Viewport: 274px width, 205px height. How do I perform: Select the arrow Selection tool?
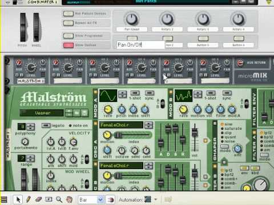(18, 199)
